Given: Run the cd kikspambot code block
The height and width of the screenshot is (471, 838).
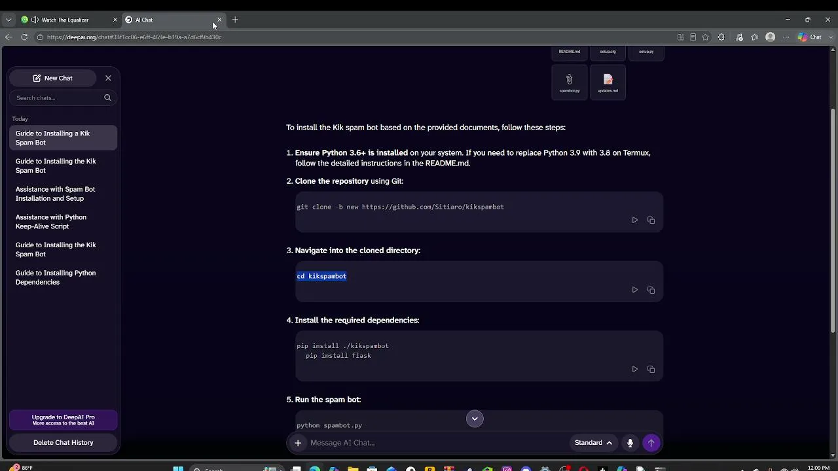Looking at the screenshot, I should (634, 290).
